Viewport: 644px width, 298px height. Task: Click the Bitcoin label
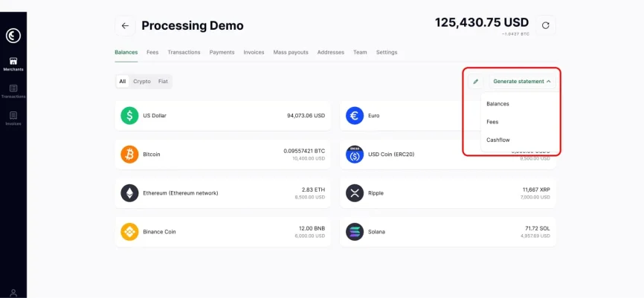coord(152,155)
